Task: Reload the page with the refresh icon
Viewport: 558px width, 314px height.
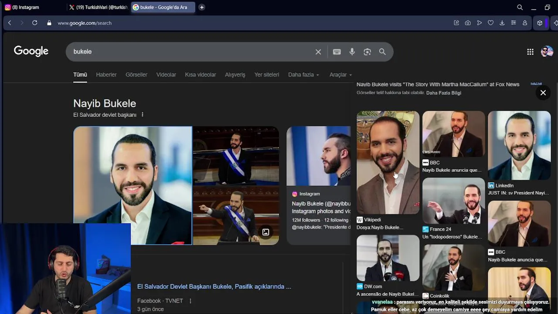Action: point(35,23)
